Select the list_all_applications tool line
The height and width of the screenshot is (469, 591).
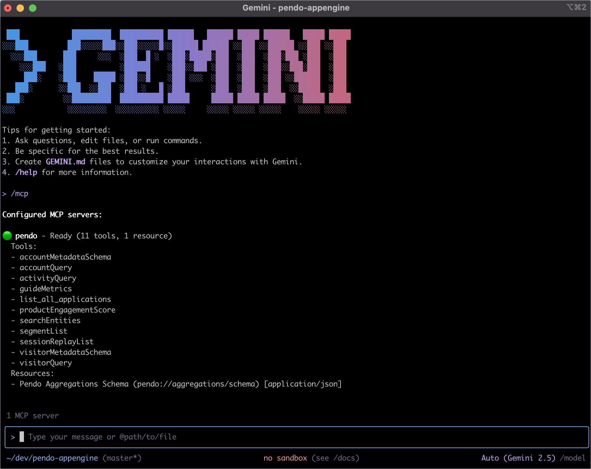[61, 299]
